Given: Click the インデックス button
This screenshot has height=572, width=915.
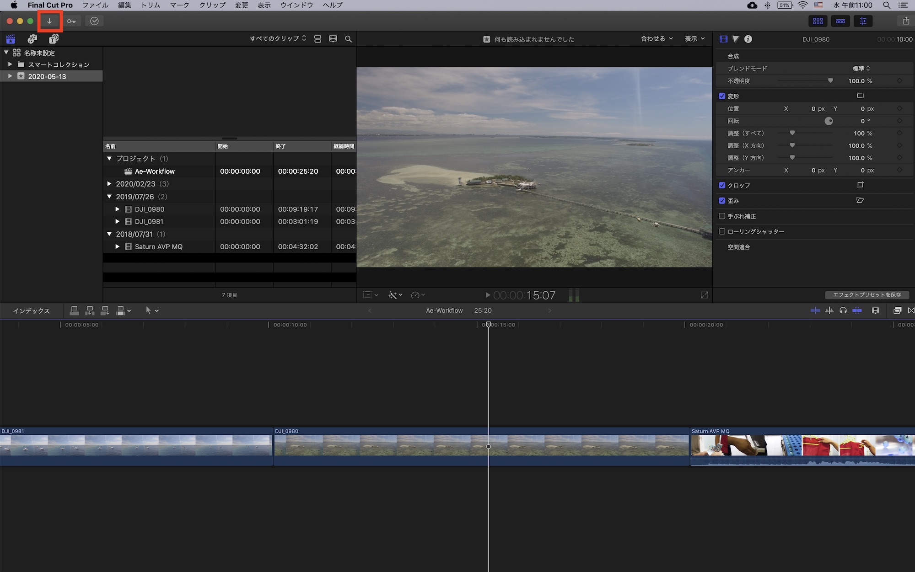Looking at the screenshot, I should (x=31, y=311).
